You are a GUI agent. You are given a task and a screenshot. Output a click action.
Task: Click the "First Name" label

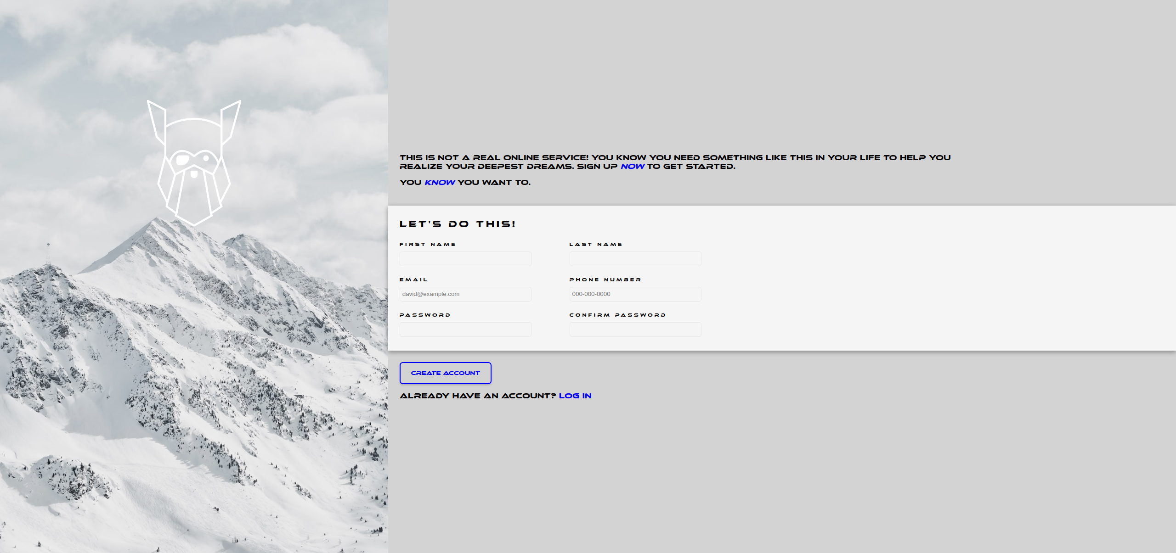(428, 245)
